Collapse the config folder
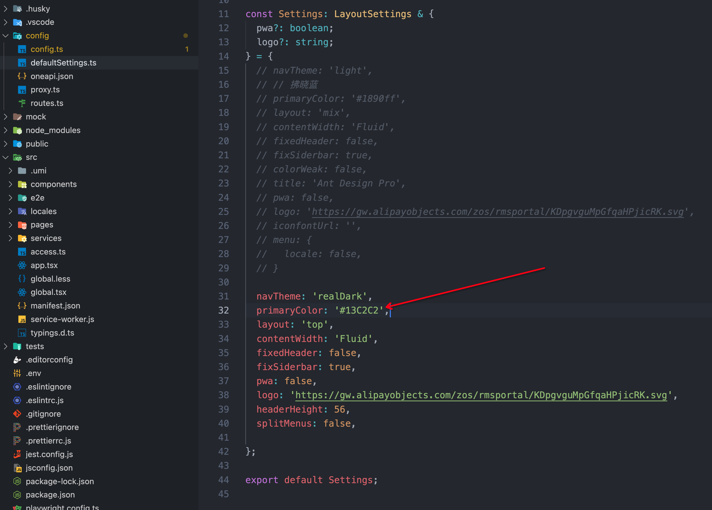712x510 pixels. [5, 35]
